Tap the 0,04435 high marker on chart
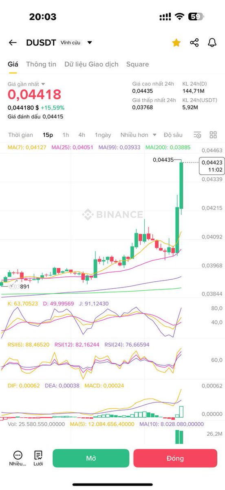This screenshot has height=490, width=225. (163, 160)
